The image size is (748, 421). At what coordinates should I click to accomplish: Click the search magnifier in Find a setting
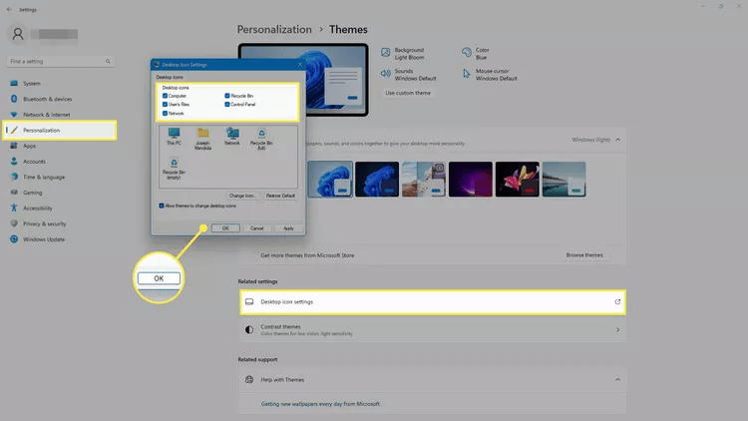(x=108, y=61)
